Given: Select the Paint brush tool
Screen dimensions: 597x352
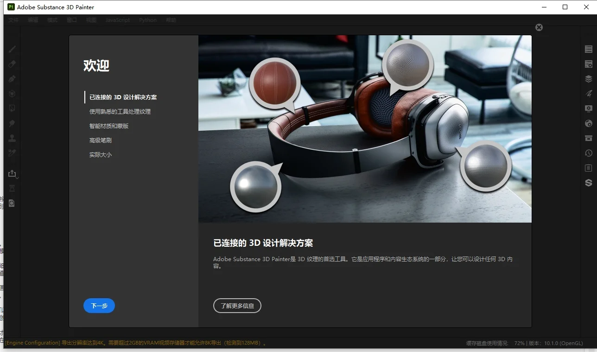Looking at the screenshot, I should (x=12, y=49).
